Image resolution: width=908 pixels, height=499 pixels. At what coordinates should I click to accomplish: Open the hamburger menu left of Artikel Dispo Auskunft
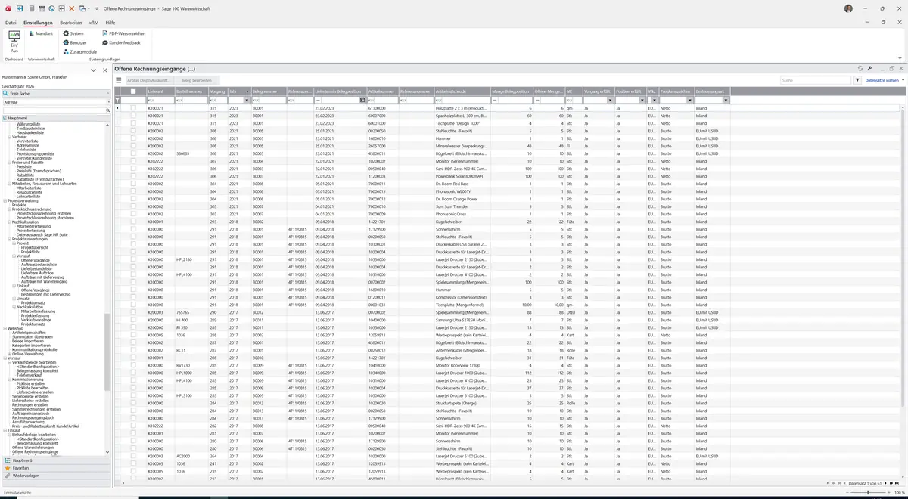pos(118,79)
